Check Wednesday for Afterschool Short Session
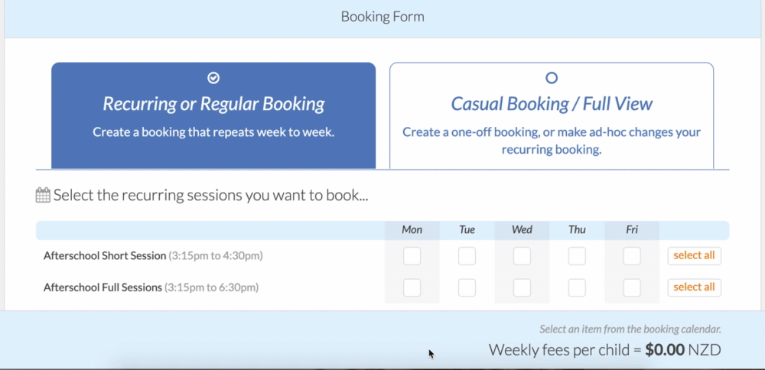Screen dimensions: 765x370 pyautogui.click(x=522, y=256)
